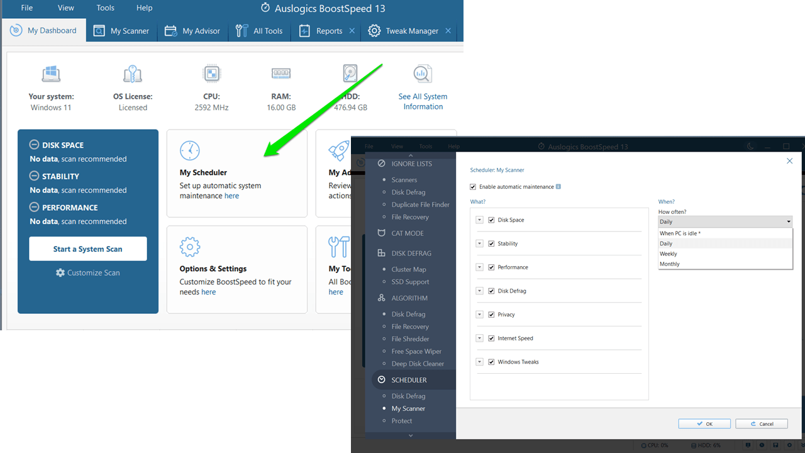Click the My Scanner magnifier tab icon
The height and width of the screenshot is (453, 805).
[99, 31]
